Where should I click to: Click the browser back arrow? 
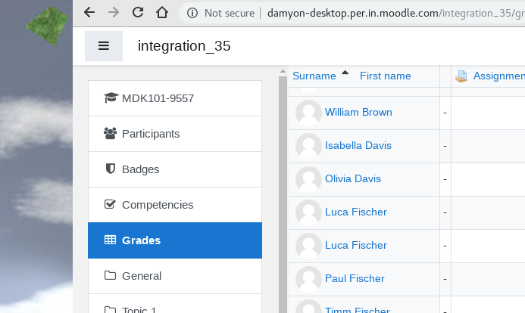point(89,13)
